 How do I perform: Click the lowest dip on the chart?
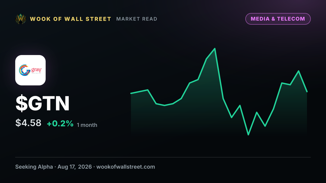tap(248, 134)
